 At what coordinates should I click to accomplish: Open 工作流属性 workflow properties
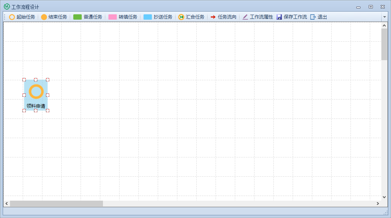click(258, 17)
